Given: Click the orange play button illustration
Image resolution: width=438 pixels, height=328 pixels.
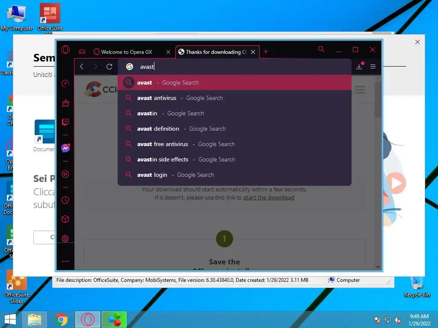Looking at the screenshot, I should pyautogui.click(x=397, y=183).
